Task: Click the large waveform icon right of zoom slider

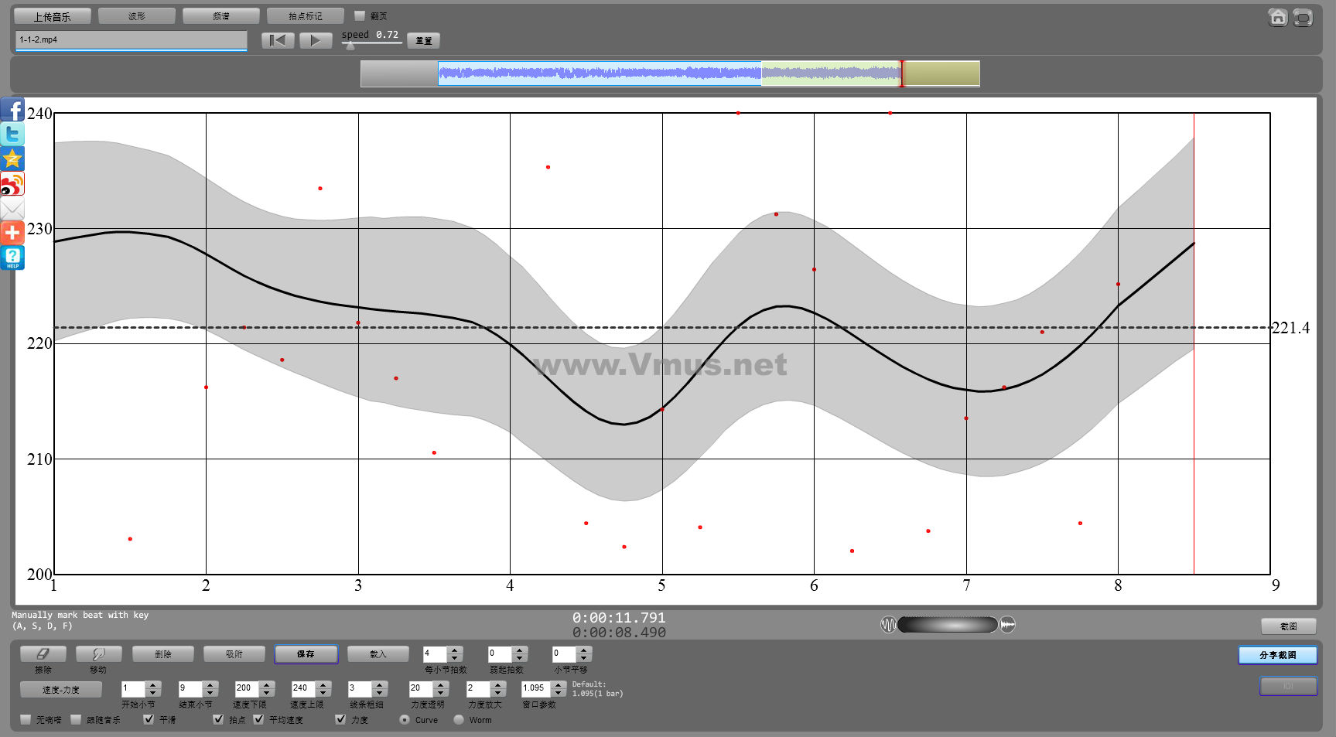Action: click(1007, 624)
